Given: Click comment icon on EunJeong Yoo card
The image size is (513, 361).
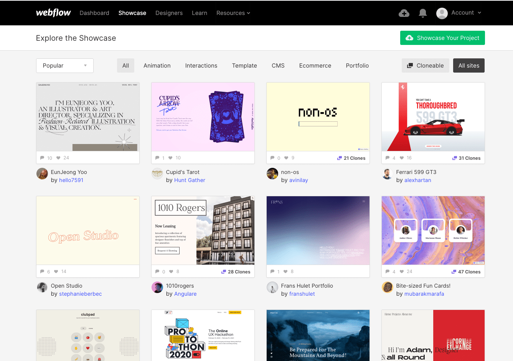Looking at the screenshot, I should [x=42, y=158].
